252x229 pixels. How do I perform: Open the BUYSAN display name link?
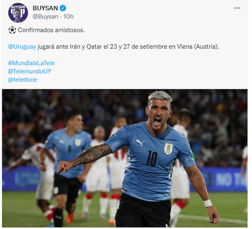pos(45,8)
